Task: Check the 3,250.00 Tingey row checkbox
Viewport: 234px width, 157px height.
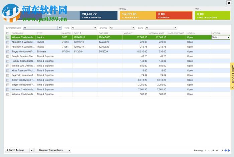Action: (x=8, y=85)
